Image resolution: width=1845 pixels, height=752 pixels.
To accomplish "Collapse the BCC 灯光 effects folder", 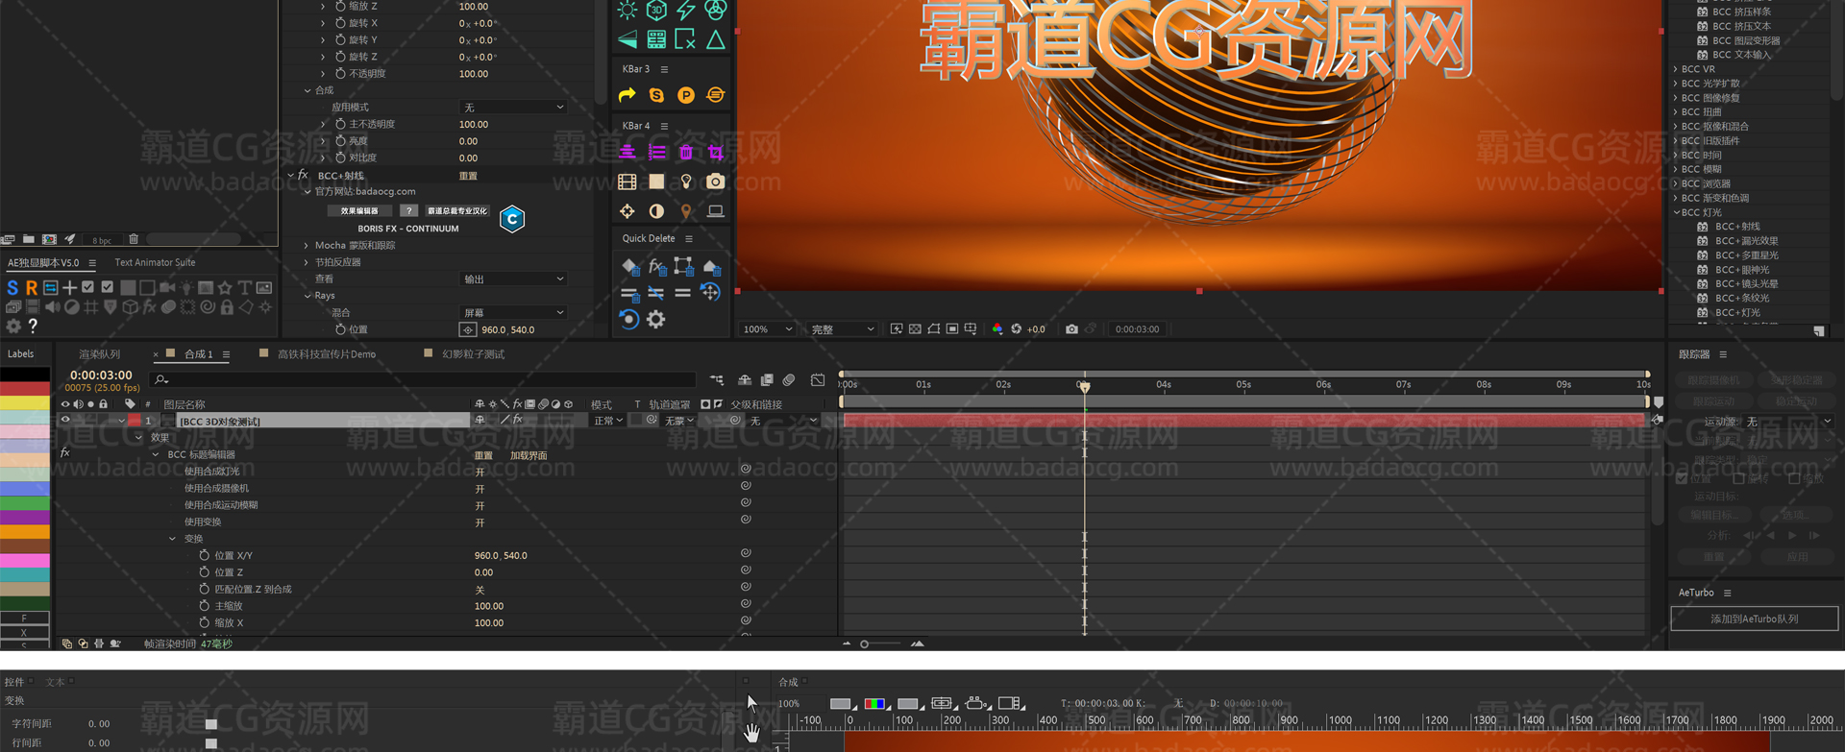I will click(1677, 212).
